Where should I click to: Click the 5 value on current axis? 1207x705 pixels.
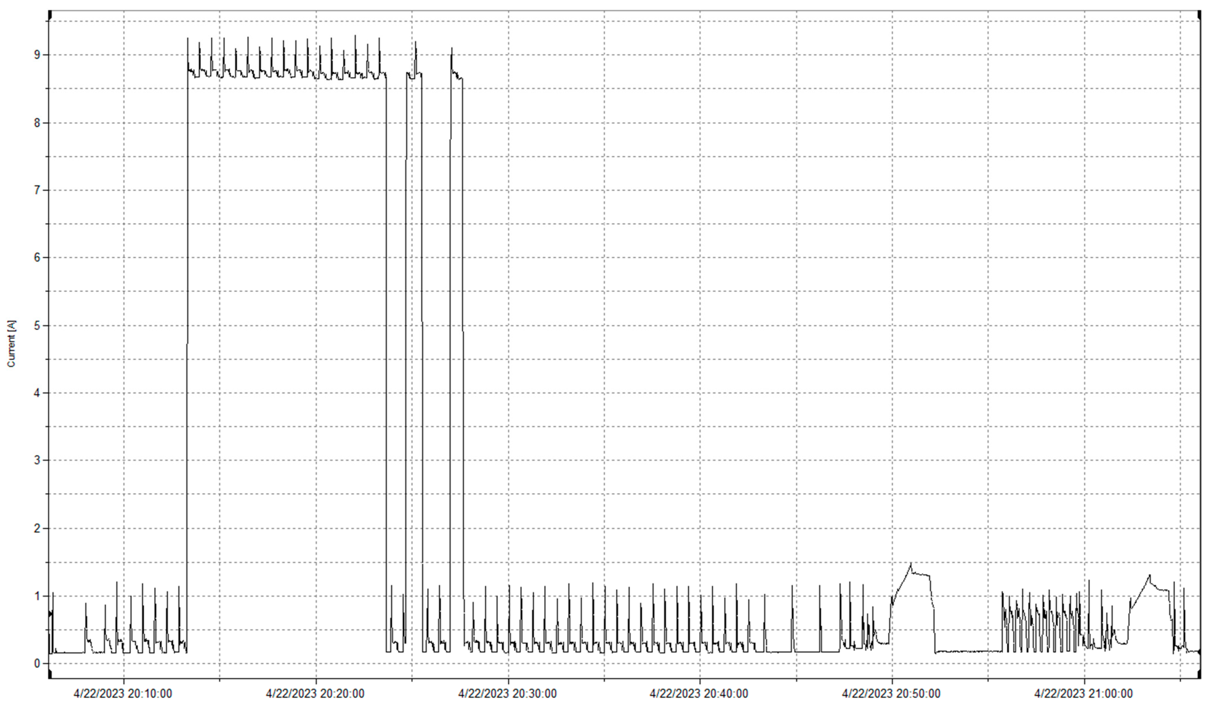37,325
